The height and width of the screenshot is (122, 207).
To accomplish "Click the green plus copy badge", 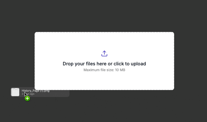I will coord(27,98).
